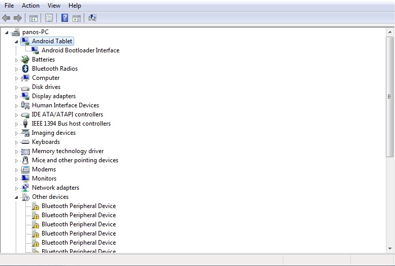Open the File menu
This screenshot has height=266, width=395.
click(9, 6)
